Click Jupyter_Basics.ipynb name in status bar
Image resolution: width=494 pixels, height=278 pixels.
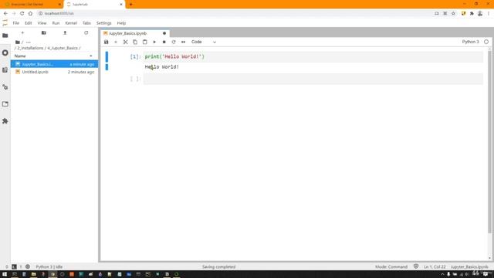469,266
